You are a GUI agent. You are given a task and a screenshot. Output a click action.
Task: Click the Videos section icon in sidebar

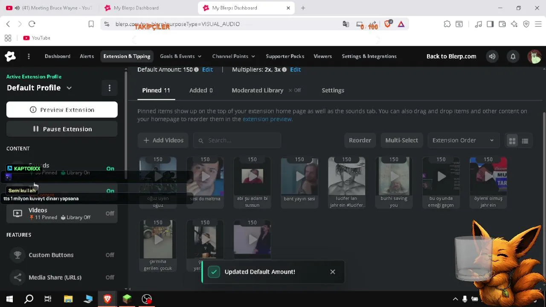tap(17, 213)
